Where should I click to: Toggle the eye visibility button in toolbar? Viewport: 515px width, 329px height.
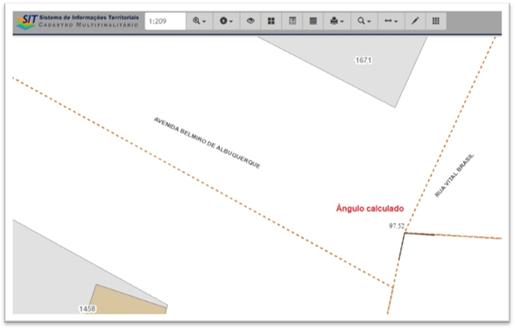tap(250, 21)
